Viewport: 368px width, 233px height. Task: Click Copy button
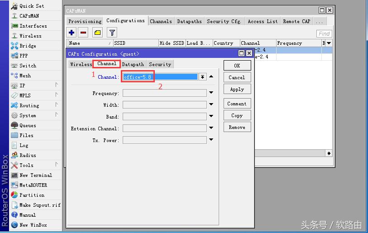237,115
